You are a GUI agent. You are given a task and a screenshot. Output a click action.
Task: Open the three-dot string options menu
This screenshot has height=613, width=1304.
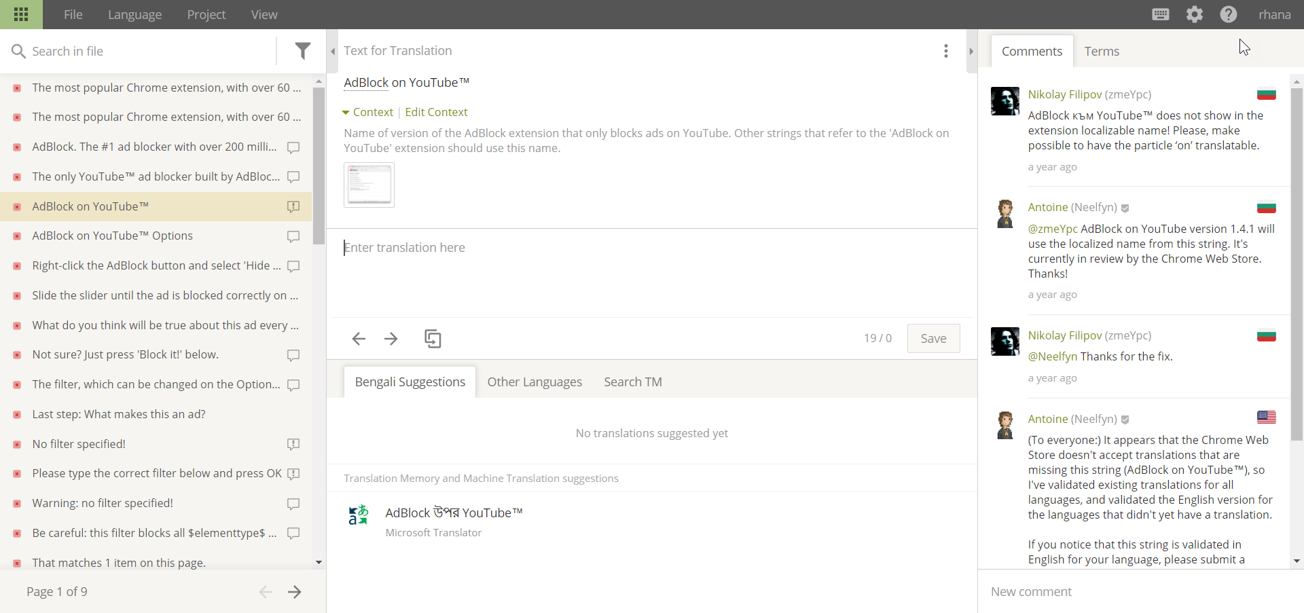[945, 51]
